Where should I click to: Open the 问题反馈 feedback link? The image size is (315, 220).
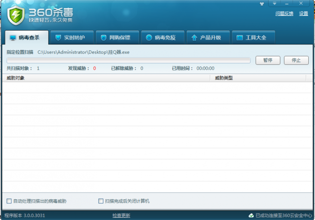pyautogui.click(x=284, y=13)
